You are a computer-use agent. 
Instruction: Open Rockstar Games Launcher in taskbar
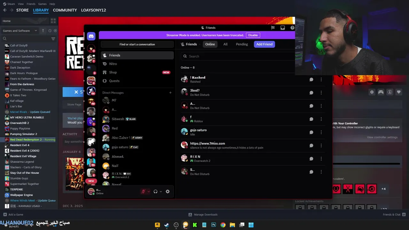click(157, 225)
